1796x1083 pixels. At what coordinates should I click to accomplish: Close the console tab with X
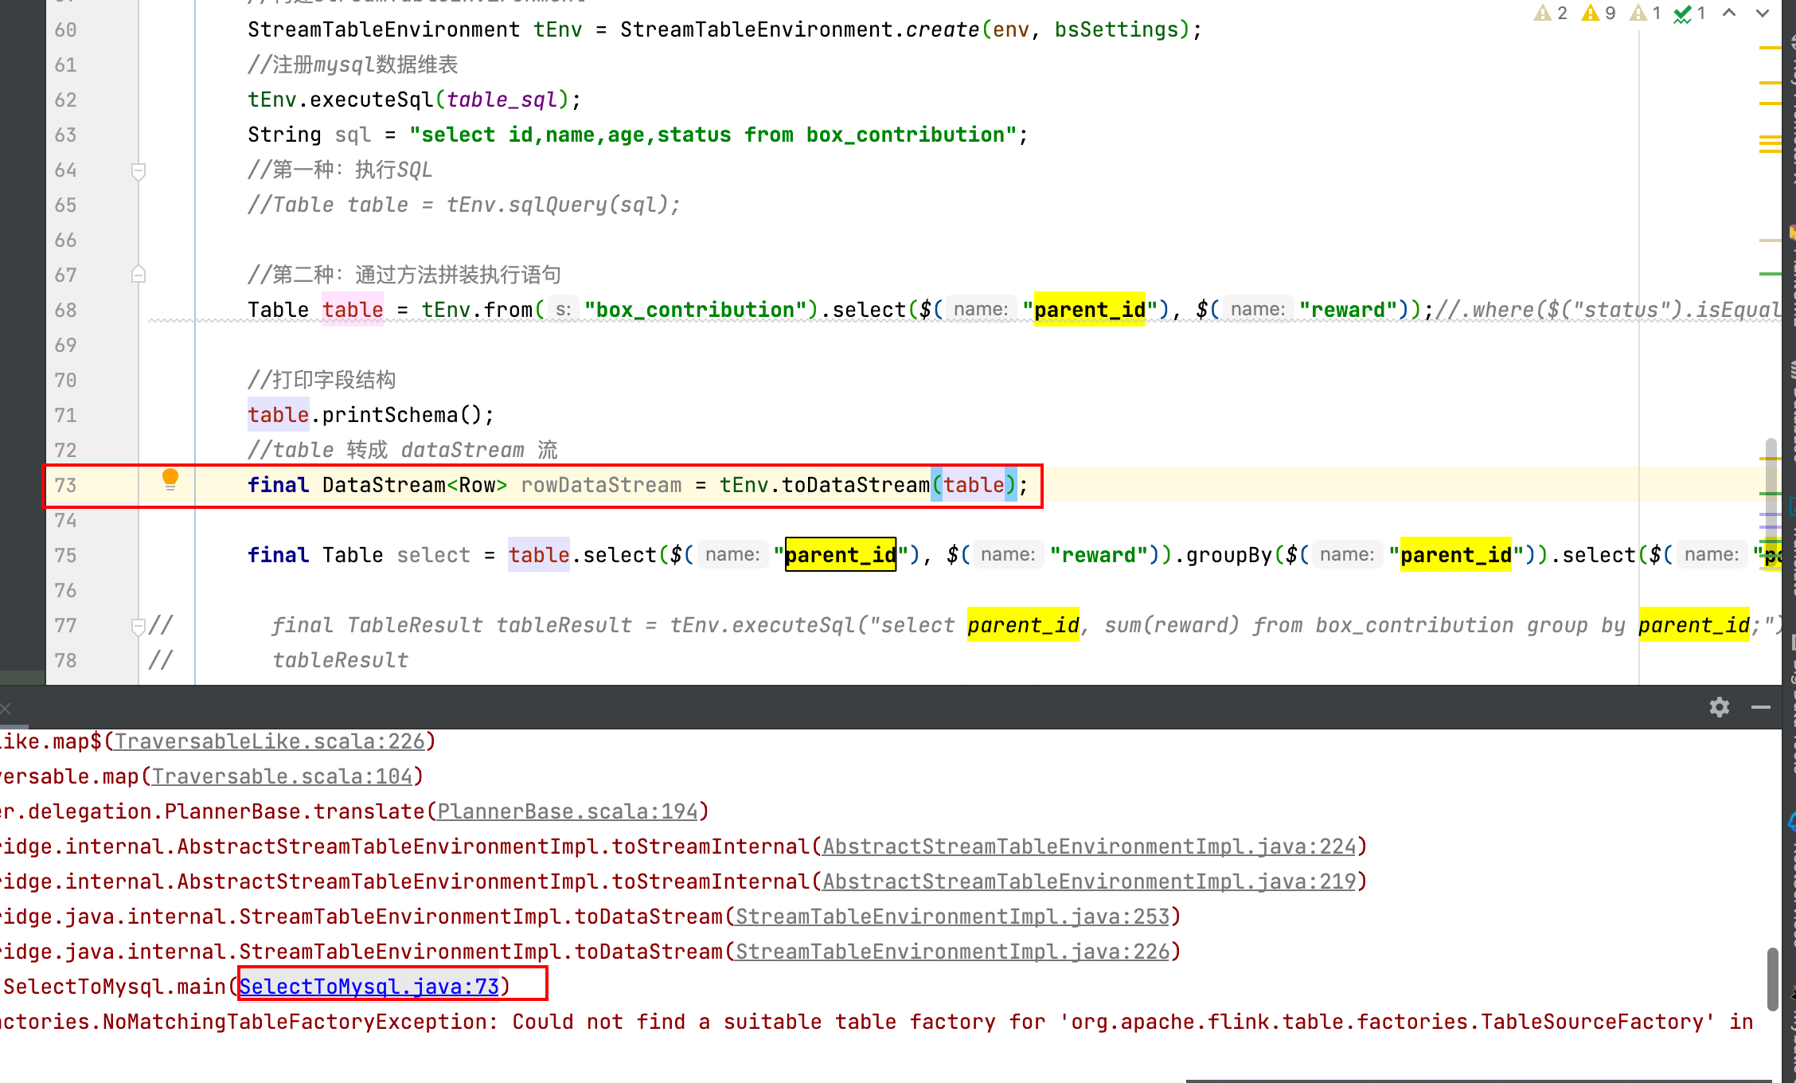pos(6,708)
